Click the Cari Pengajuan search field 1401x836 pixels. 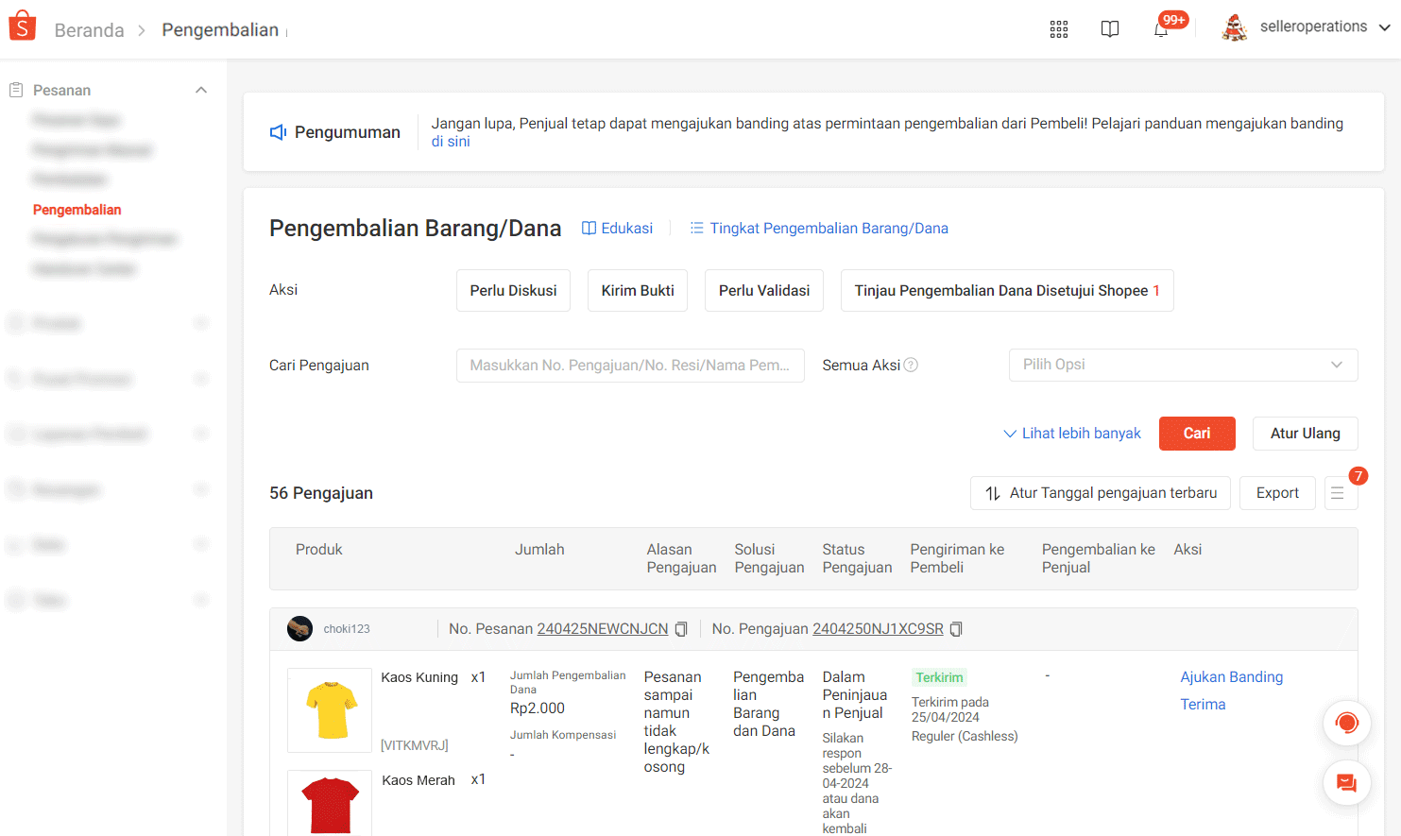tap(630, 366)
